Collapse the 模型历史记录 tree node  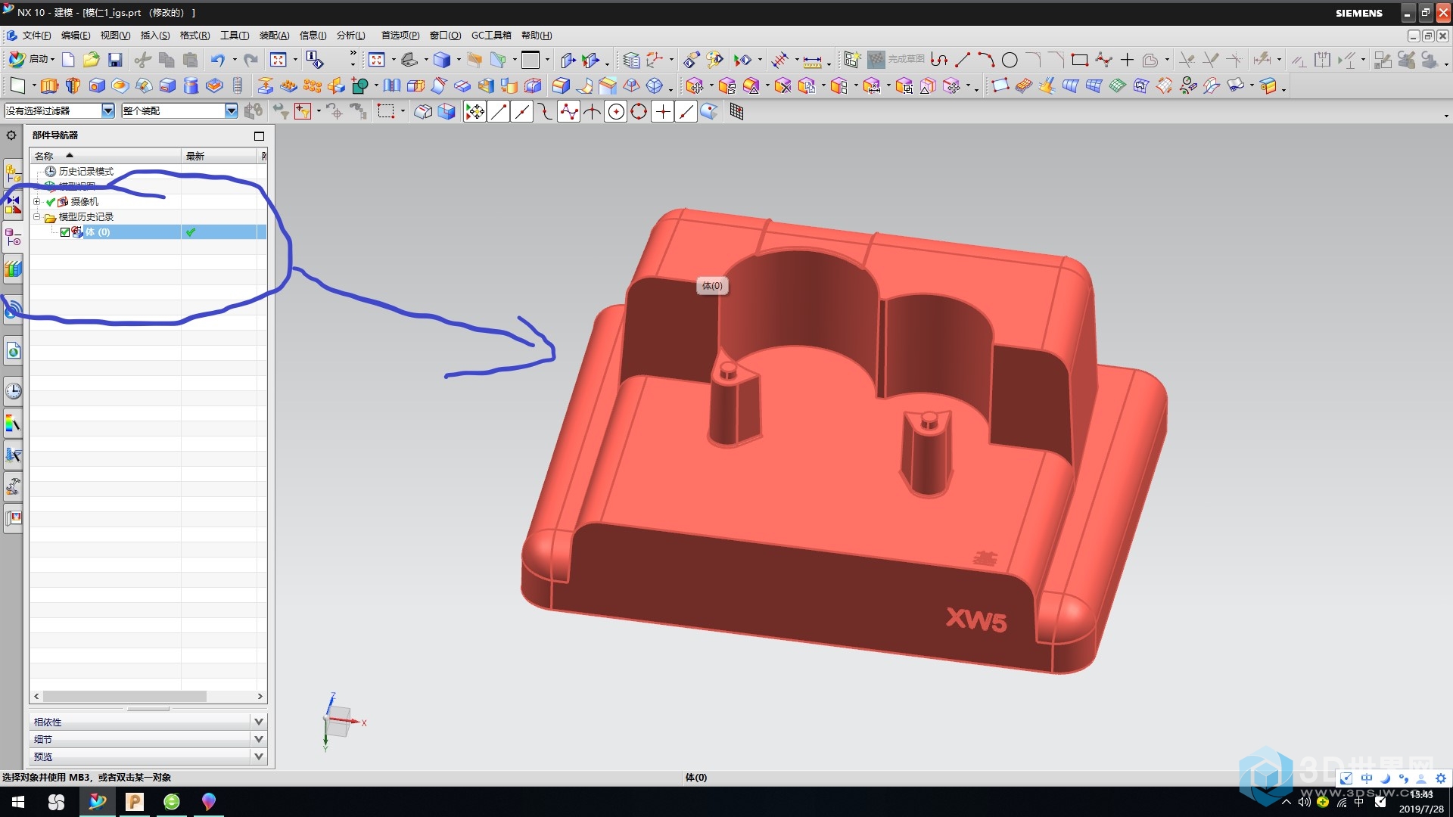[x=36, y=217]
